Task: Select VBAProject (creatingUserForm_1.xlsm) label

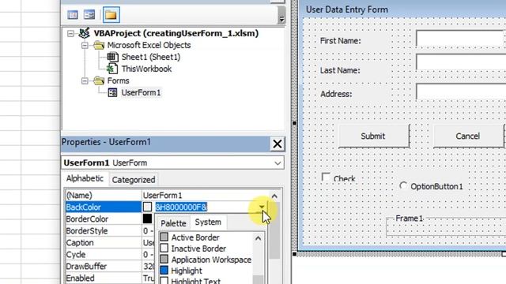Action: pos(176,33)
